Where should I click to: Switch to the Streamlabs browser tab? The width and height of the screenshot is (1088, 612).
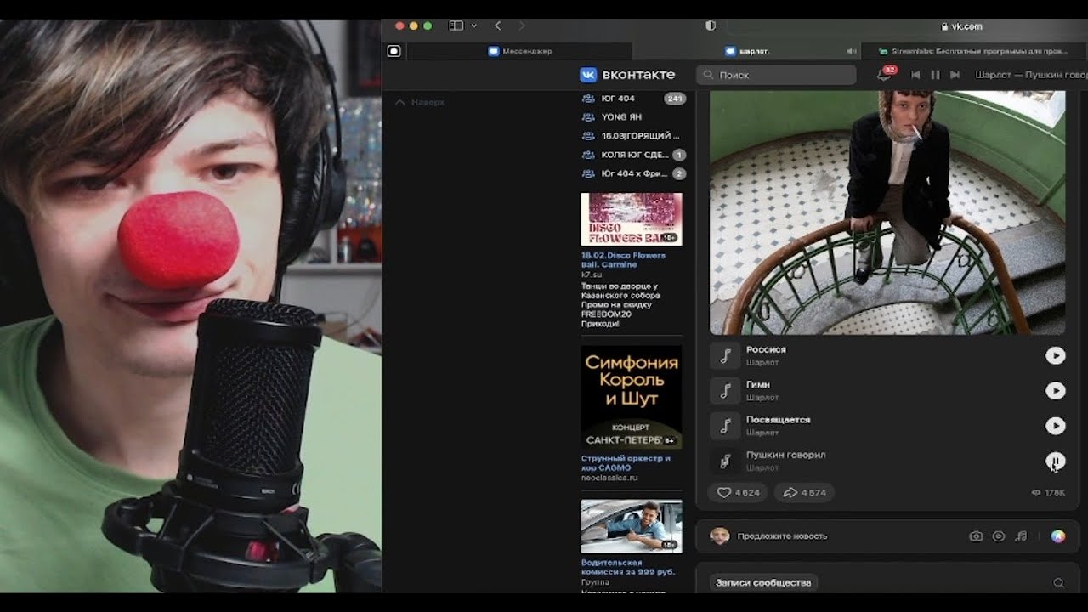tap(975, 51)
